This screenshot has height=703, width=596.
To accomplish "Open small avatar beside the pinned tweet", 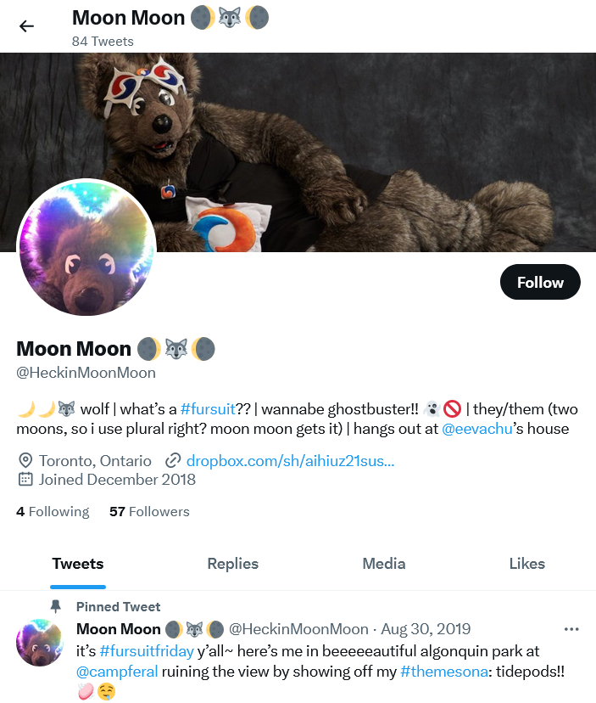I will [x=40, y=643].
